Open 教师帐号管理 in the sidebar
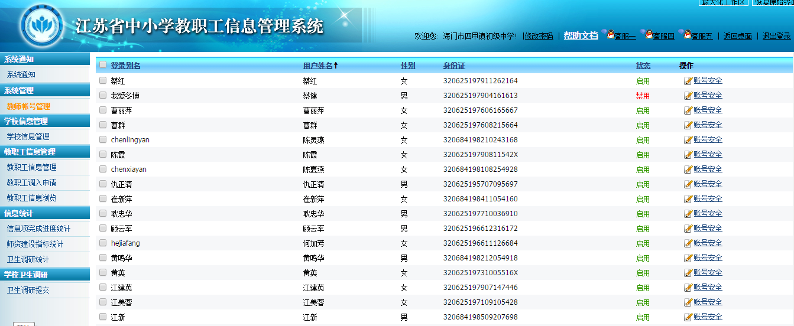Viewport: 794px width, 326px height. [x=28, y=106]
